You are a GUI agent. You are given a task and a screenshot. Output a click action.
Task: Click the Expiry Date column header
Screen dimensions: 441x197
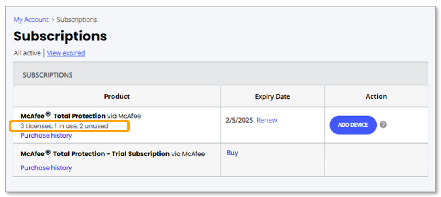pyautogui.click(x=272, y=96)
